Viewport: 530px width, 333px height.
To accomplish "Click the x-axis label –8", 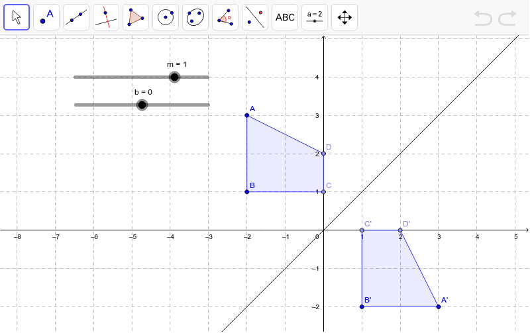I will (17, 237).
